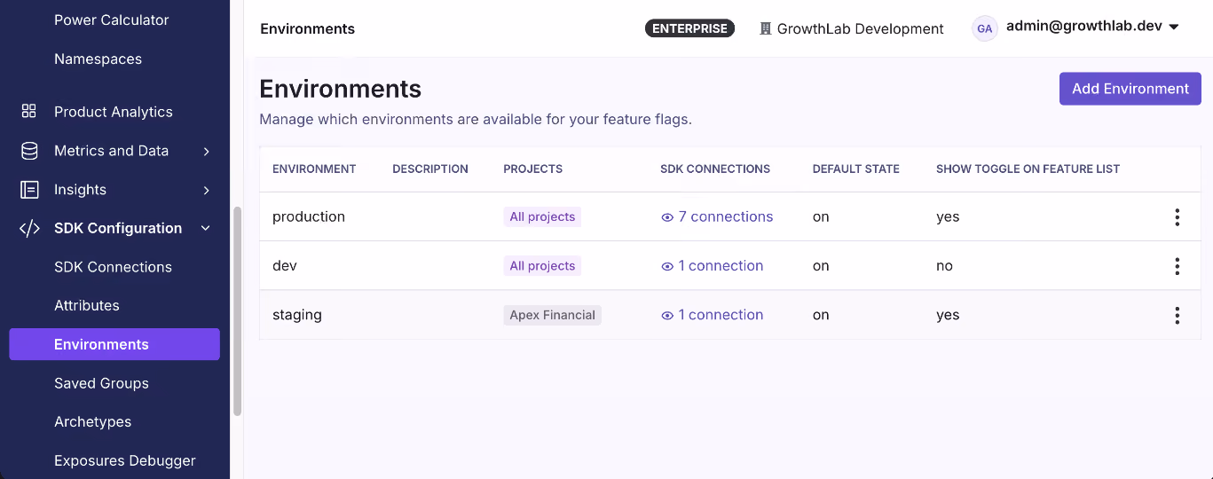Click the Metrics and Data database icon
Image resolution: width=1213 pixels, height=479 pixels.
coord(29,151)
